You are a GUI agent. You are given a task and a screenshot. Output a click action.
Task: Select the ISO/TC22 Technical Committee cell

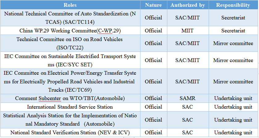[x=70, y=43]
